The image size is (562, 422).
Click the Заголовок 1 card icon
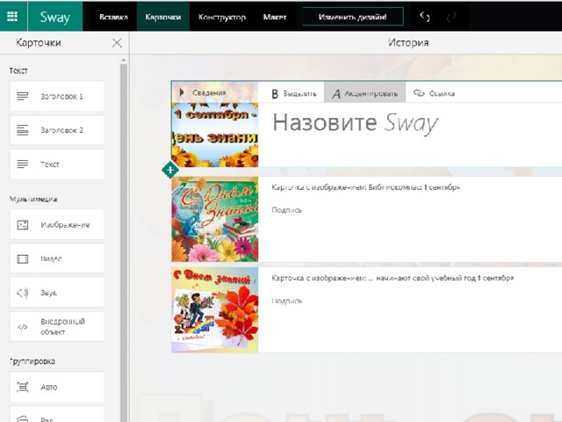click(x=22, y=96)
